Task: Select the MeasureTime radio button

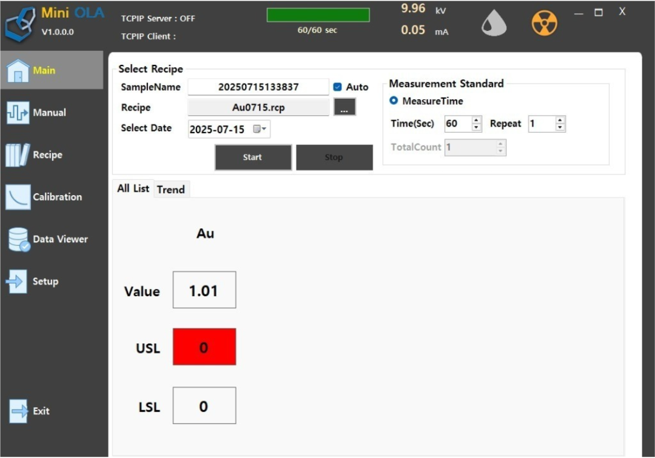Action: click(x=394, y=101)
